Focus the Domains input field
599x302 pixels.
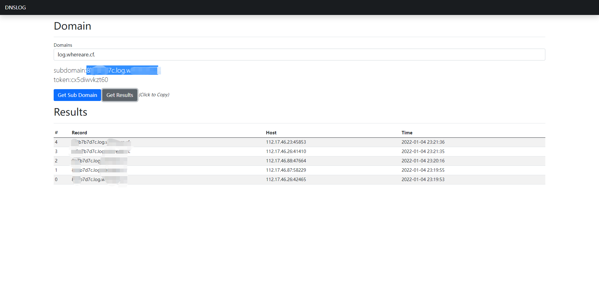(299, 55)
